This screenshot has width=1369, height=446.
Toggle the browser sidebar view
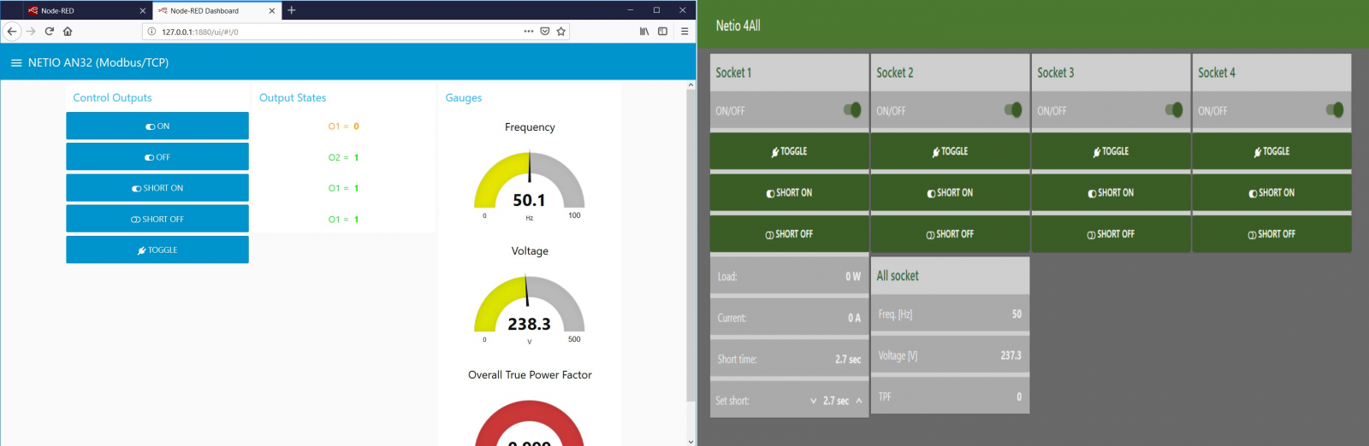click(x=662, y=32)
